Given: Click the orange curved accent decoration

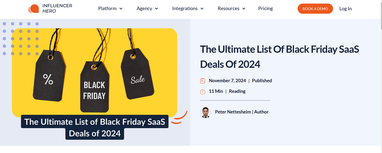Looking at the screenshot, I should [x=180, y=118].
